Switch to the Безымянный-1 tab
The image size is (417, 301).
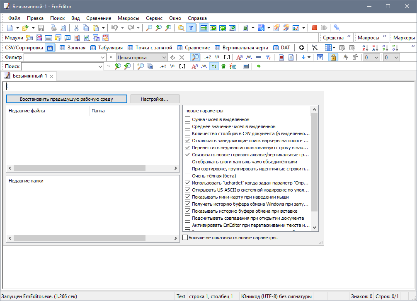pyautogui.click(x=29, y=76)
